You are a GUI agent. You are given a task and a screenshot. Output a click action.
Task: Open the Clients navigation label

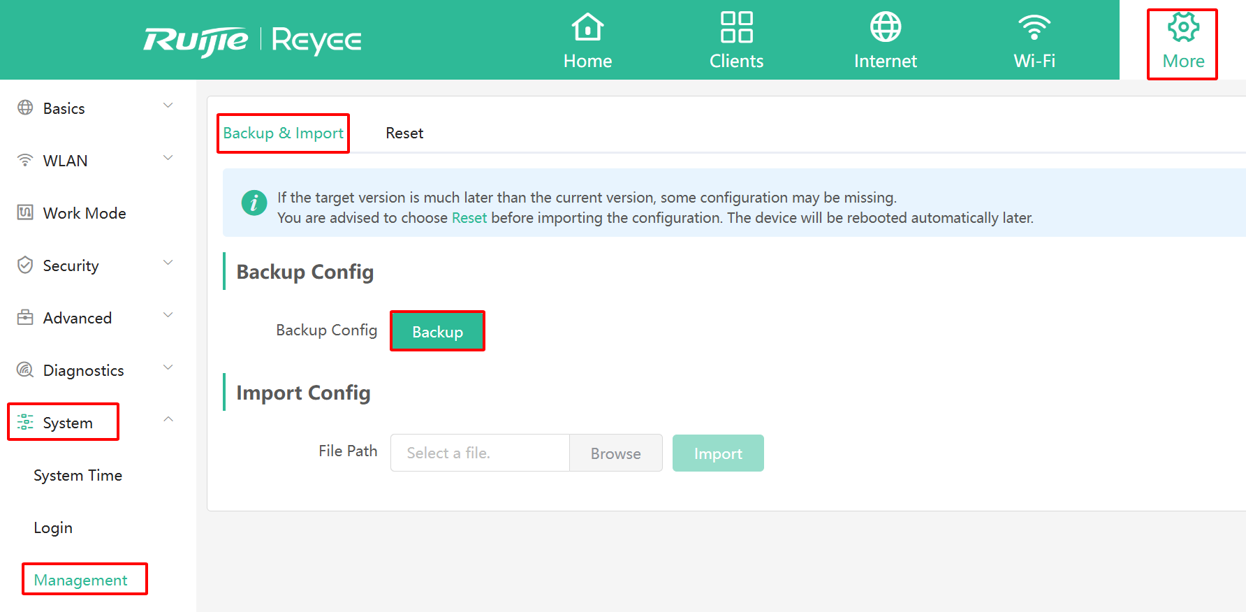pyautogui.click(x=736, y=61)
